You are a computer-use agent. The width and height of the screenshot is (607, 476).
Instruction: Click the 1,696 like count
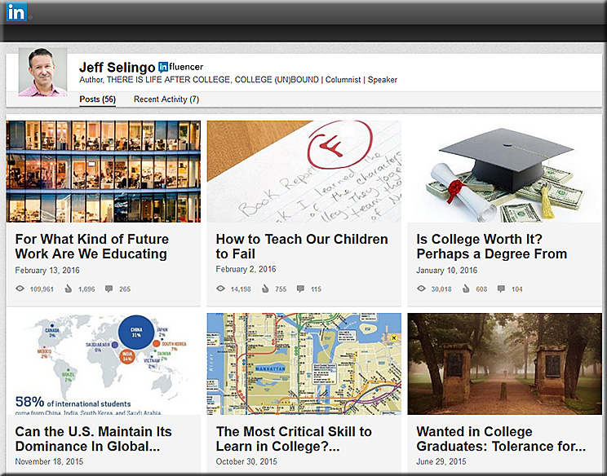86,289
